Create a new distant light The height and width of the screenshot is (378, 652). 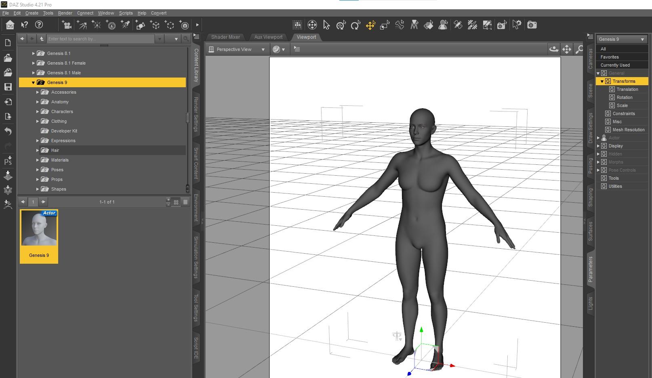(82, 25)
